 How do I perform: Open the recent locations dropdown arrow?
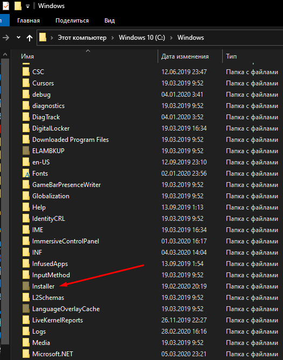(x=19, y=38)
